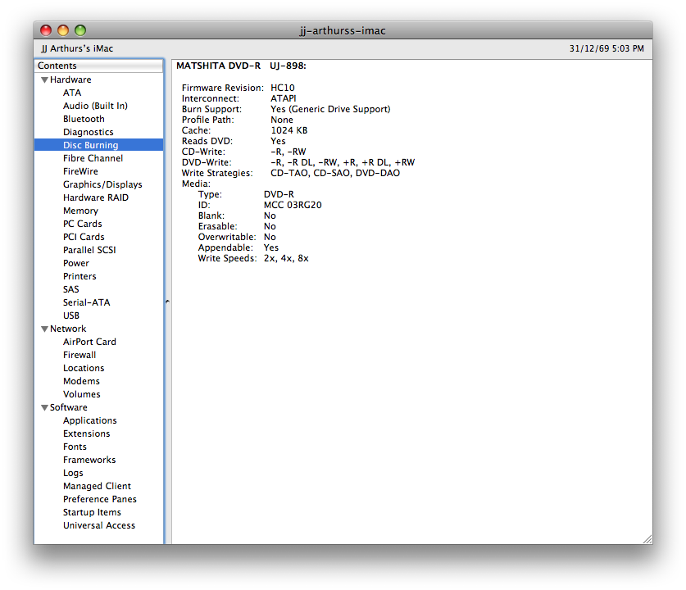Collapse the Software section triangle
The height and width of the screenshot is (590, 686).
pyautogui.click(x=44, y=407)
